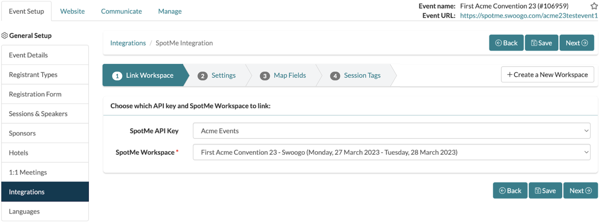
Task: Select step 2 Settings in the wizard
Action: (223, 75)
